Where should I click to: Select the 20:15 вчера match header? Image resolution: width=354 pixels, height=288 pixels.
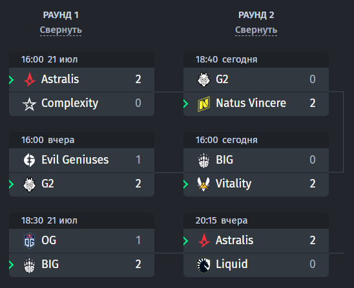(256, 221)
